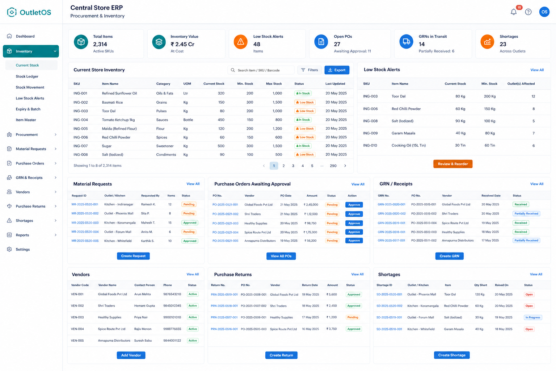Click the Reports chart icon in sidebar
The height and width of the screenshot is (371, 556).
click(x=9, y=235)
